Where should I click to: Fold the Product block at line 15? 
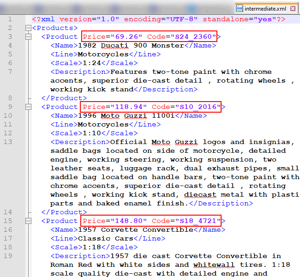29,221
